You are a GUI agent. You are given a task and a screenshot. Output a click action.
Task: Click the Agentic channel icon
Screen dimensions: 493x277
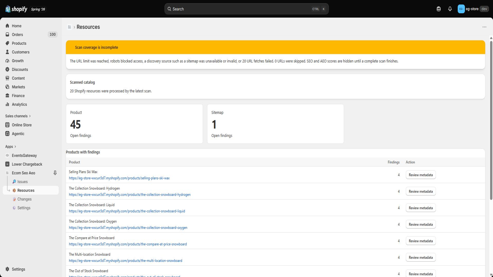[7, 134]
